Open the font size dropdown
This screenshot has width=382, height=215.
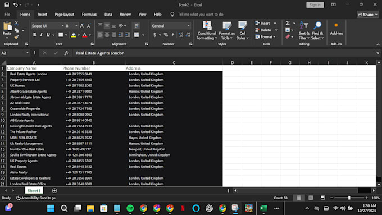(x=76, y=26)
